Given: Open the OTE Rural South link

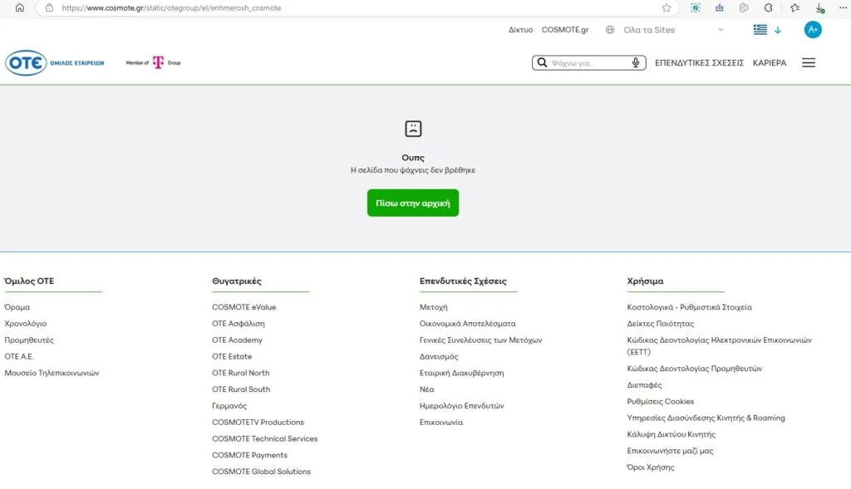Looking at the screenshot, I should pos(241,389).
